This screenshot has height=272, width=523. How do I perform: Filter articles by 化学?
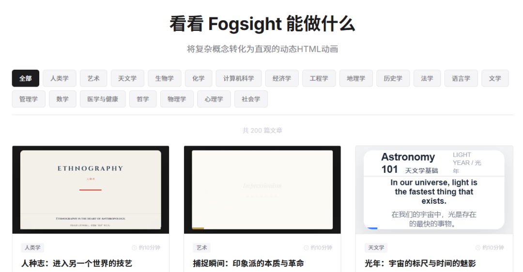[x=199, y=78]
